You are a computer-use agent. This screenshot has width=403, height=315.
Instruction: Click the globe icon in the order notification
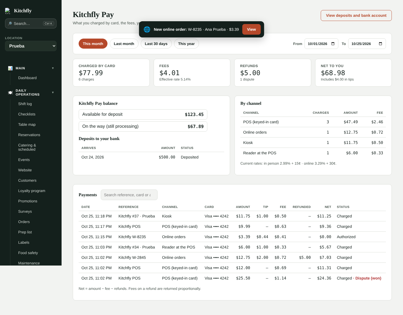(147, 29)
